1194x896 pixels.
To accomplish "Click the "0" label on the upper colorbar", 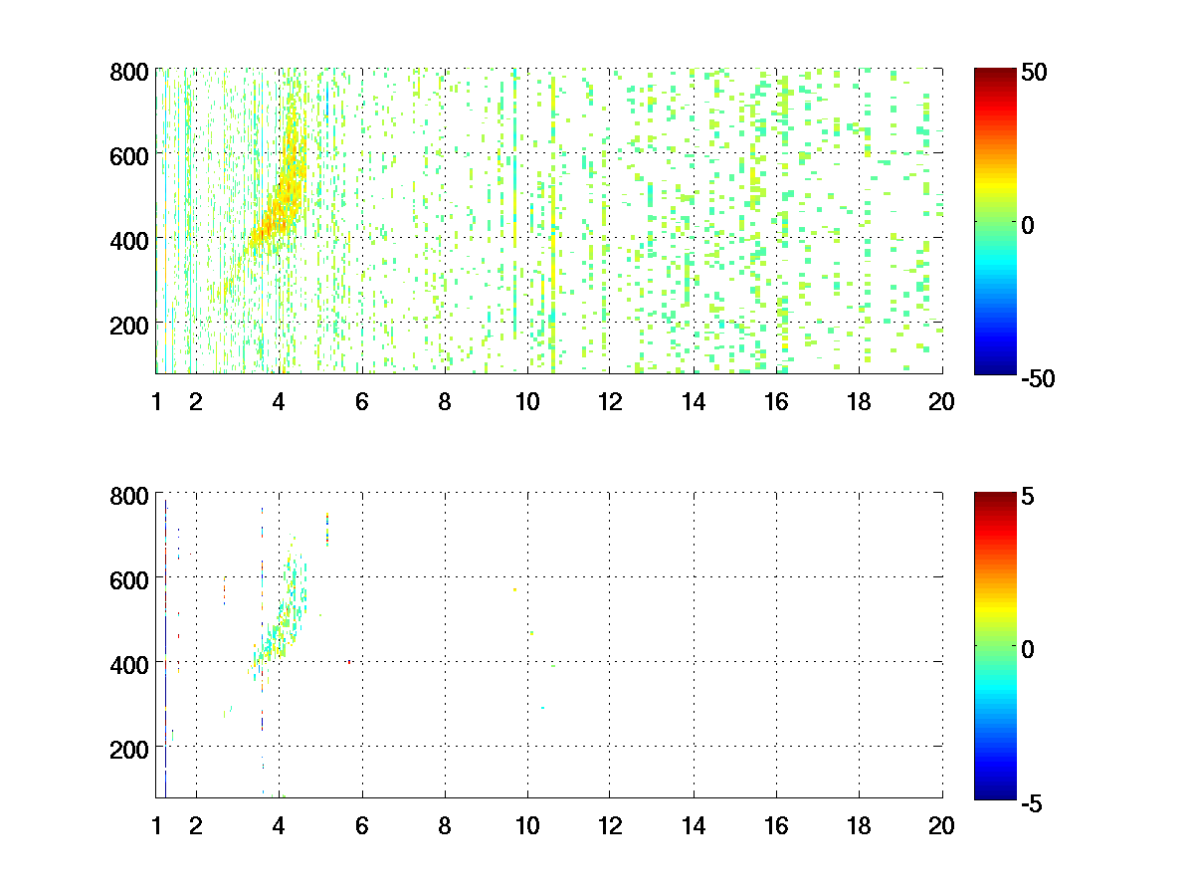I will [x=1026, y=224].
